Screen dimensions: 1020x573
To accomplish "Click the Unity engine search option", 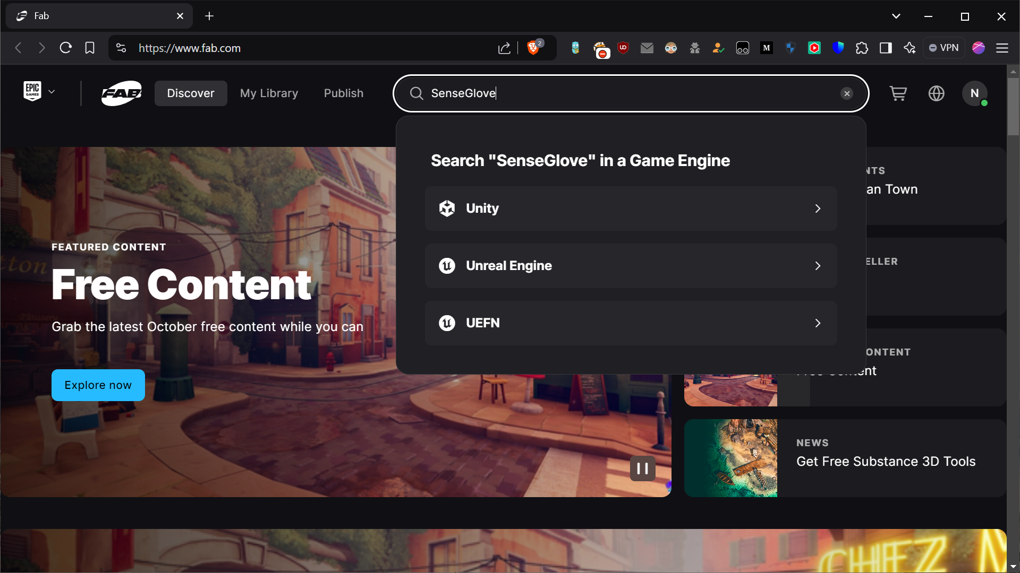I will (x=631, y=208).
